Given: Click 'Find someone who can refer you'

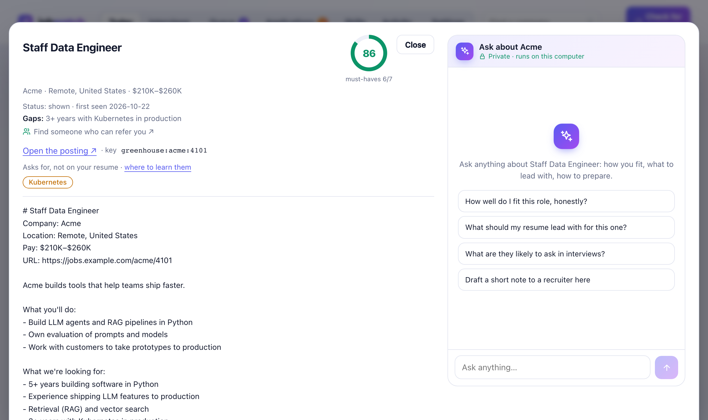Looking at the screenshot, I should [93, 132].
